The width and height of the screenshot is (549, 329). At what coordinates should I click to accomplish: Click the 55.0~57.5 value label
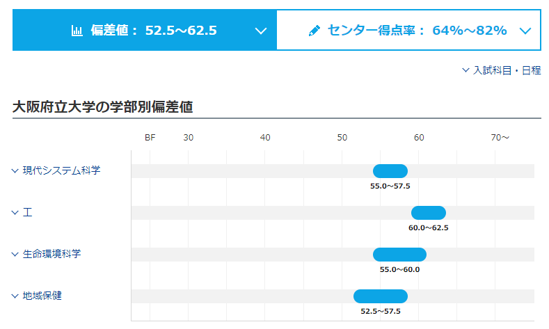(390, 186)
